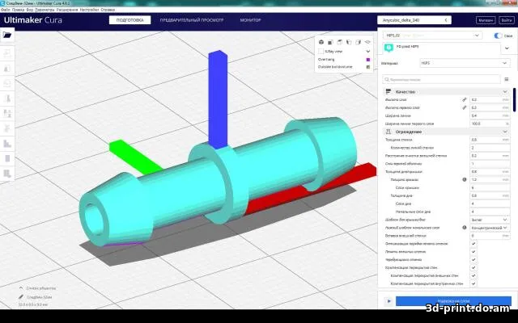Select the Mirror tool in left toolbar

[x=7, y=99]
